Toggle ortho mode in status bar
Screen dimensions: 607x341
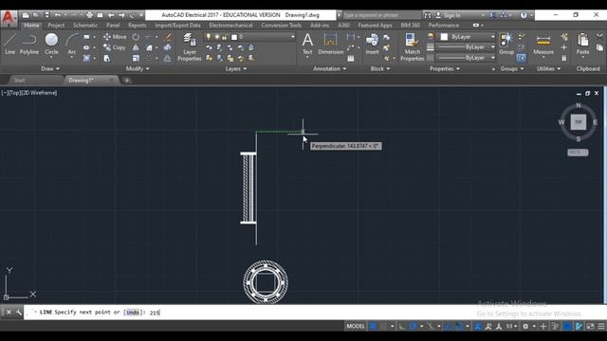402,326
